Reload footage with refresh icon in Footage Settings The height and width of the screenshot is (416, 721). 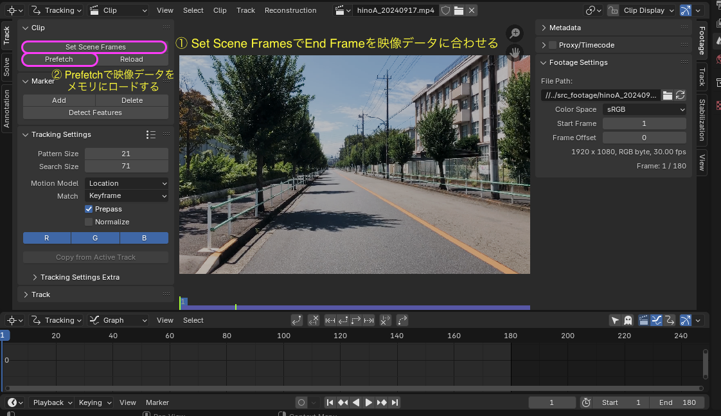pos(680,95)
